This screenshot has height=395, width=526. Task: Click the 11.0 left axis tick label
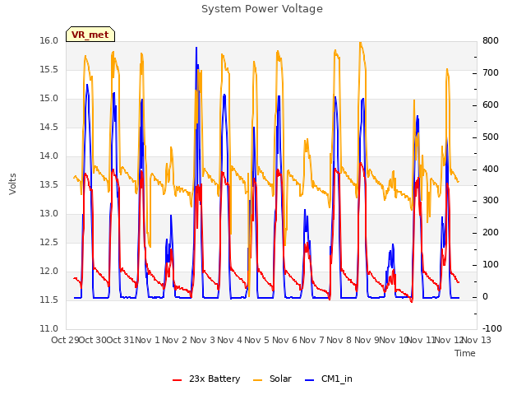(x=49, y=328)
